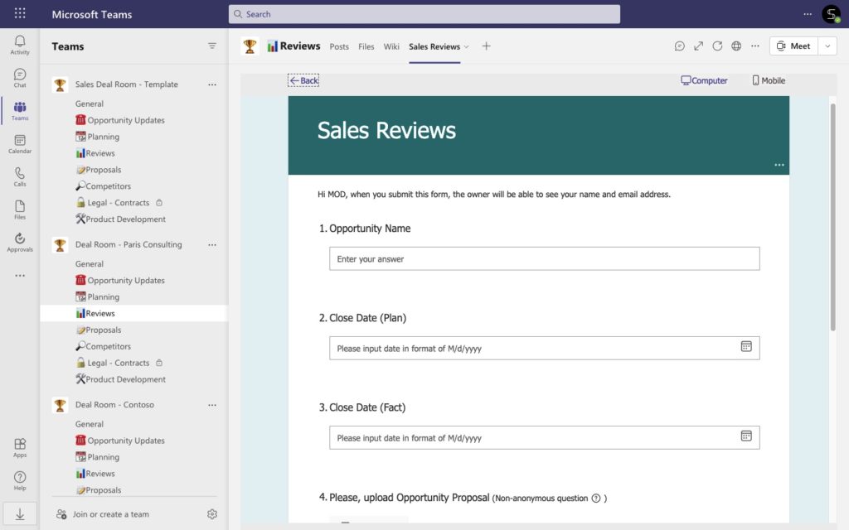849x530 pixels.
Task: Click the form vertical scrollbar
Action: [x=832, y=216]
